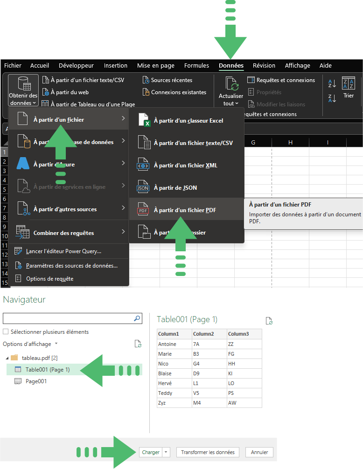Open the Charger dropdown arrow
This screenshot has height=469, width=363.
(x=166, y=452)
